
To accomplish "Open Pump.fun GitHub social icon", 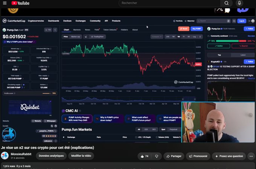I will 56,126.
